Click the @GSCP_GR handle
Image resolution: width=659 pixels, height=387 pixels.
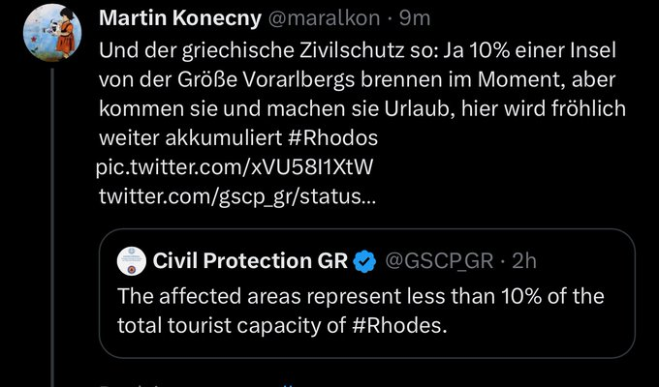point(439,259)
